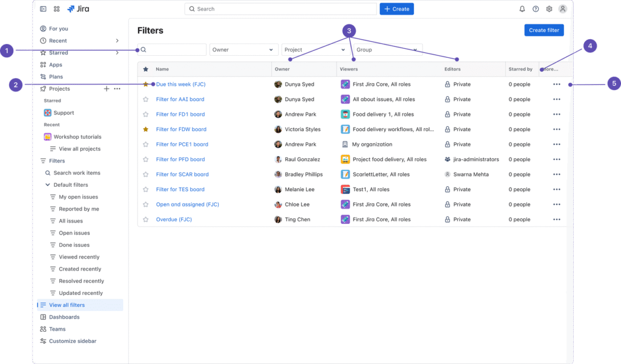621x364 pixels.
Task: Open the Owner dropdown filter
Action: [x=244, y=50]
